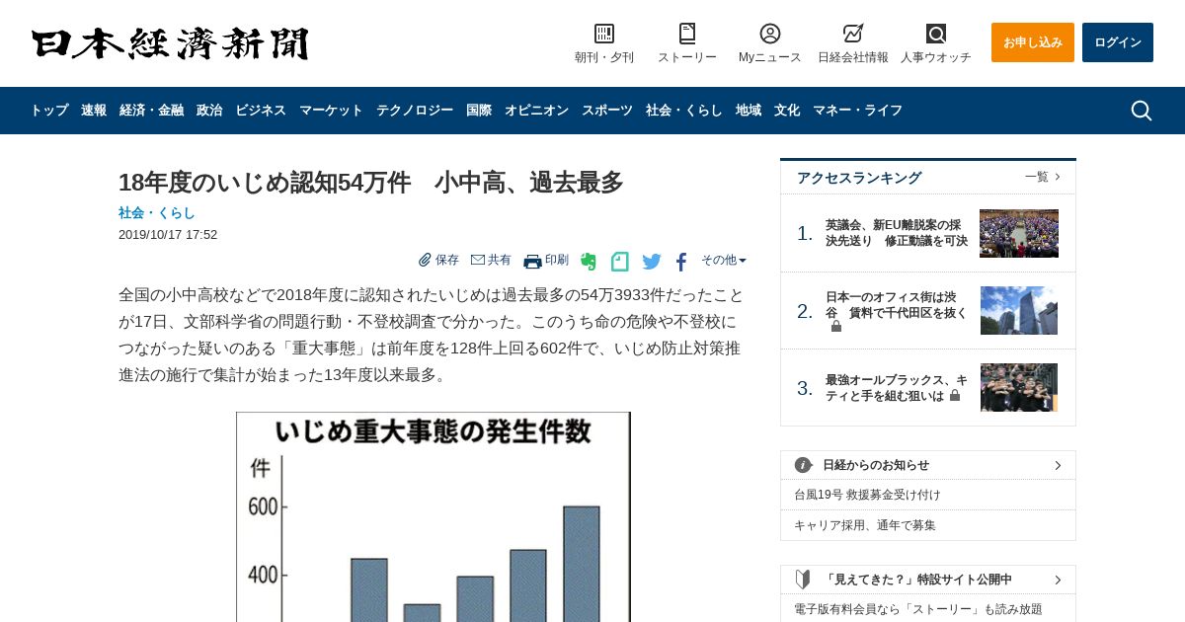Viewport: 1185px width, 622px height.
Task: Select 速報 in the navigation bar
Action: (x=94, y=111)
